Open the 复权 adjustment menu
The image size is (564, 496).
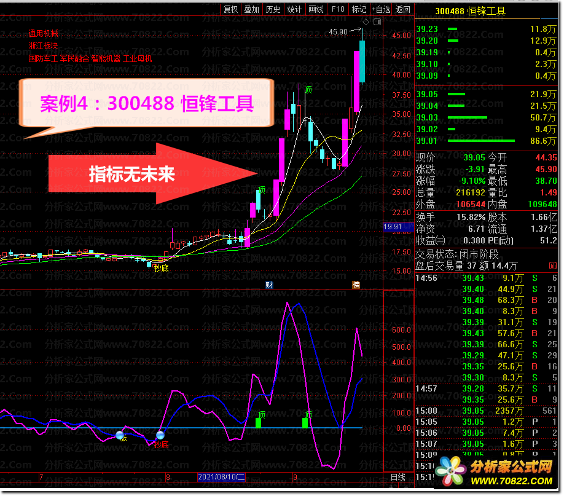pos(230,9)
